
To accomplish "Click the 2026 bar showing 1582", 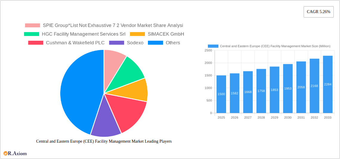I will (x=235, y=93).
